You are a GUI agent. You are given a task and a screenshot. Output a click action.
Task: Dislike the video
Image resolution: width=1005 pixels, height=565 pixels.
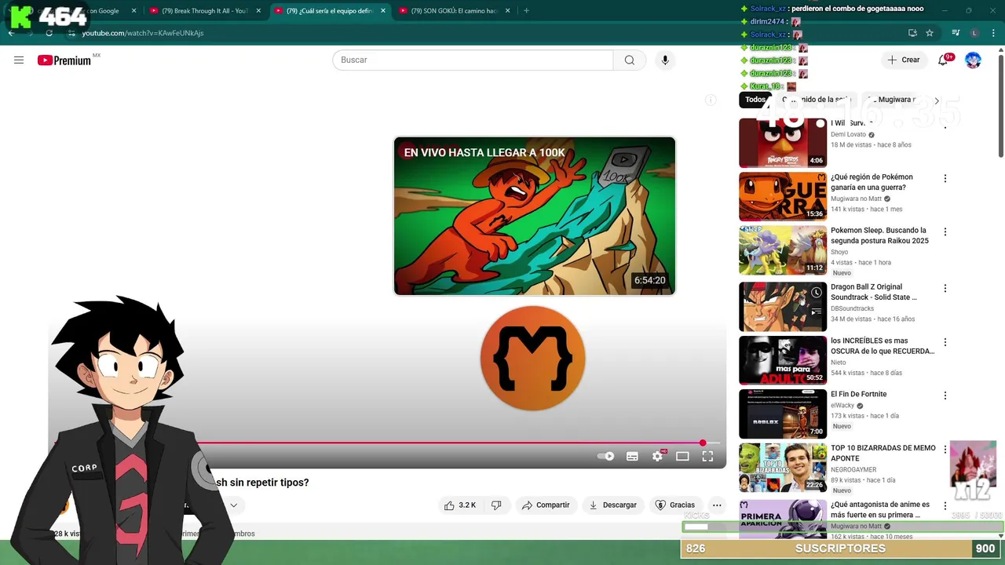click(x=496, y=505)
